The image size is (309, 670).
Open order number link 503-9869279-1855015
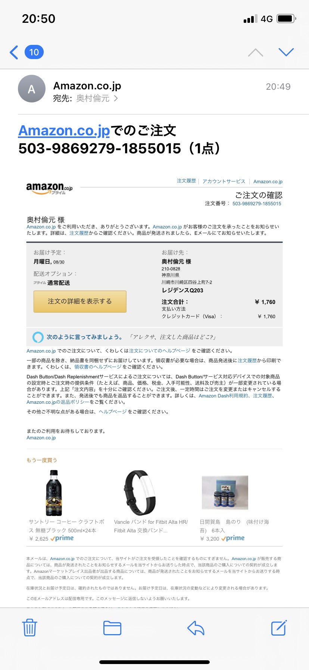tap(257, 204)
